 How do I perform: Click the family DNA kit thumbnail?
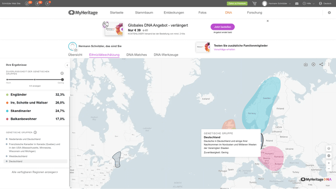point(203,47)
